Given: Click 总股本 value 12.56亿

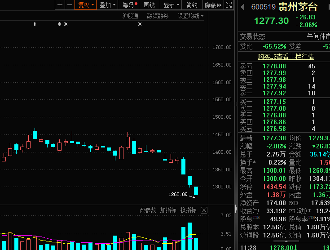Looking at the screenshot, I should 274,227.
